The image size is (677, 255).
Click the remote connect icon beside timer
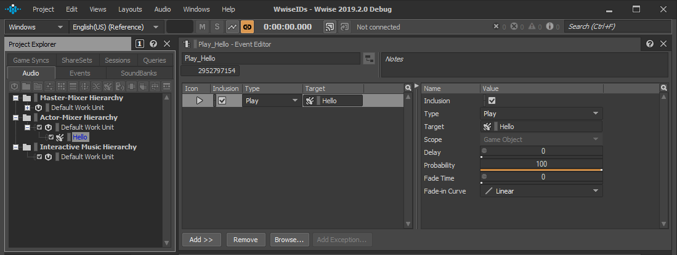[x=330, y=27]
